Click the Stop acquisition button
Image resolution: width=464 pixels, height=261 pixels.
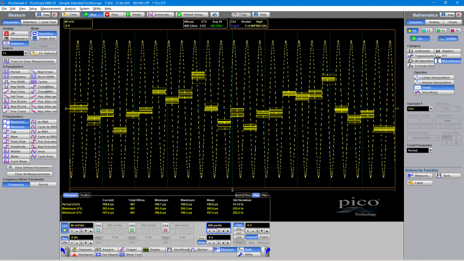tap(112, 14)
